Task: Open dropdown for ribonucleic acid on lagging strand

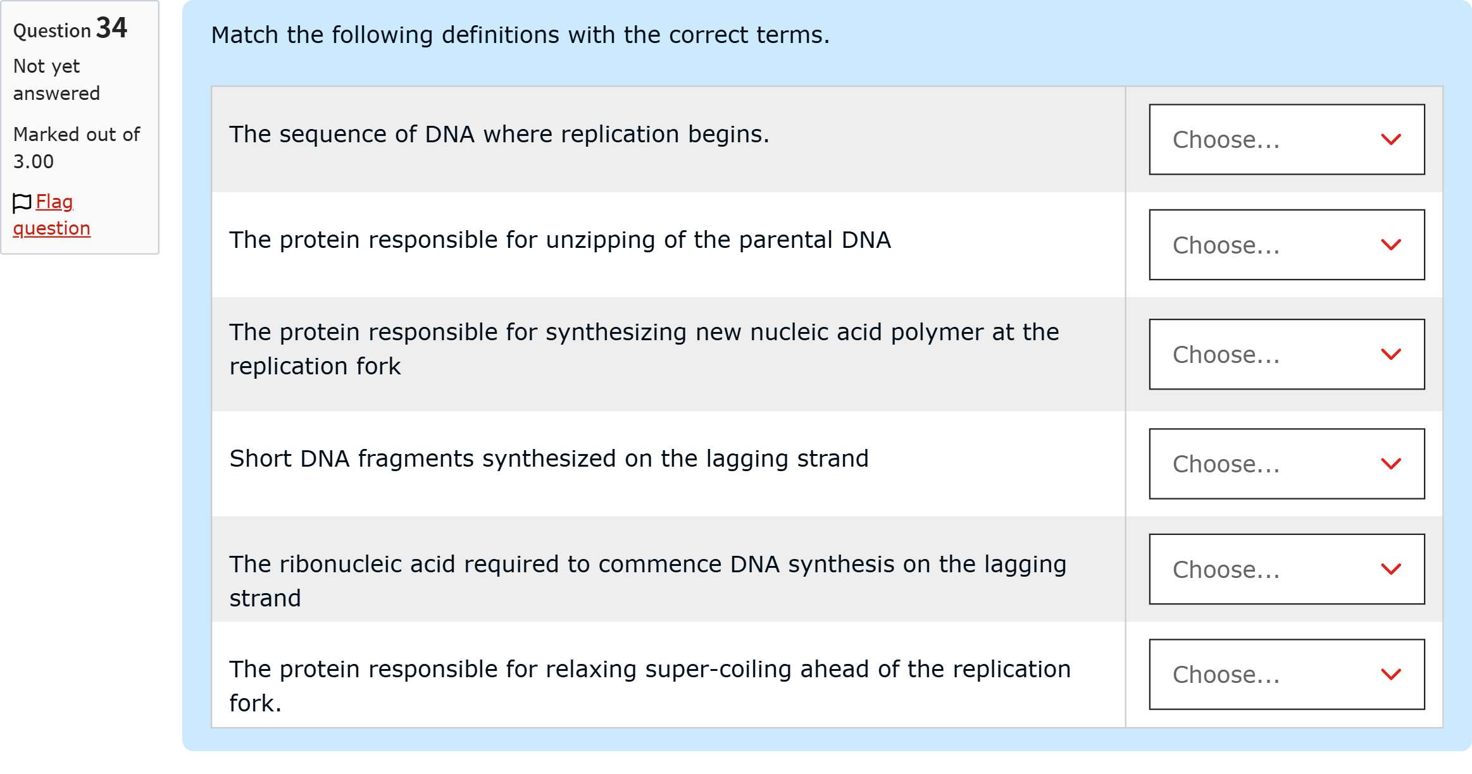Action: click(1287, 569)
